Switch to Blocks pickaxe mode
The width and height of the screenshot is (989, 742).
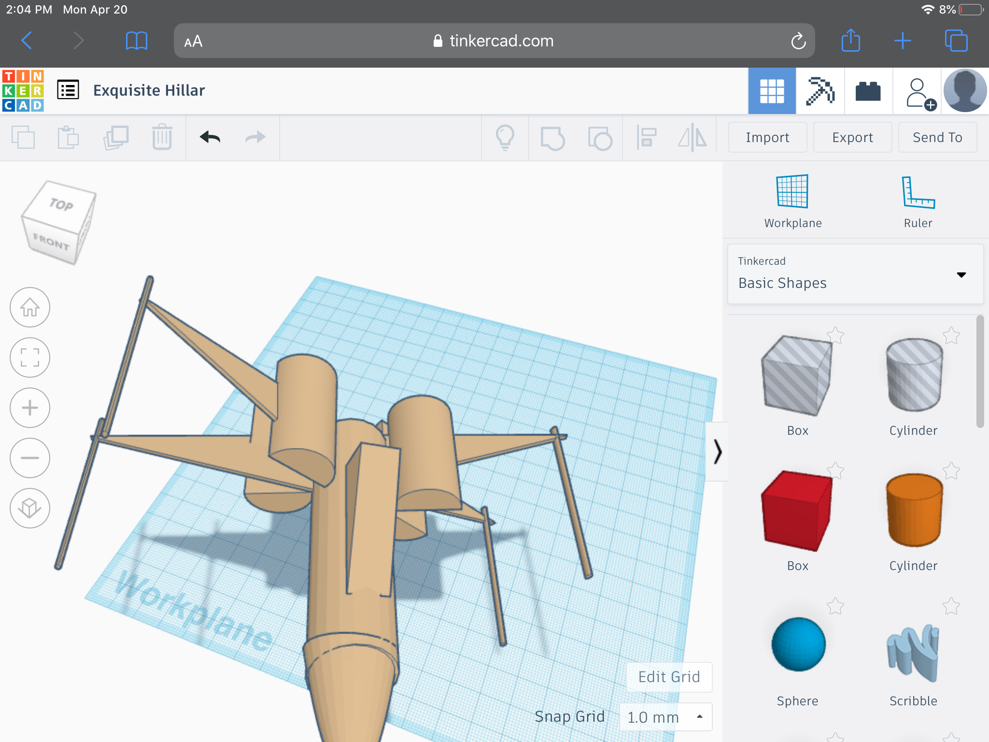(820, 91)
